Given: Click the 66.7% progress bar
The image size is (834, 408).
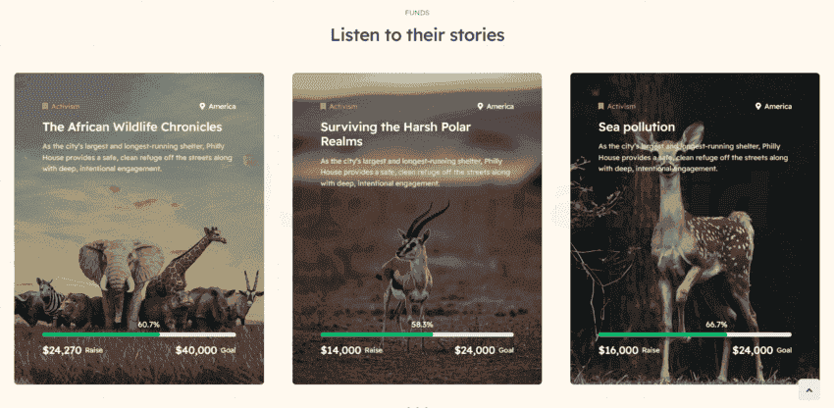Looking at the screenshot, I should coord(695,334).
